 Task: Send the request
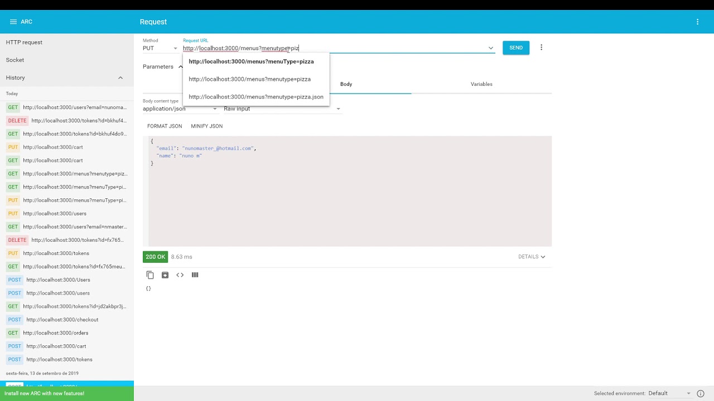tap(516, 48)
